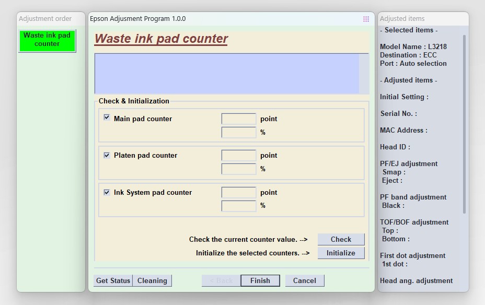Image resolution: width=485 pixels, height=305 pixels.
Task: Uncheck the Main pad counter checkbox
Action: click(107, 118)
